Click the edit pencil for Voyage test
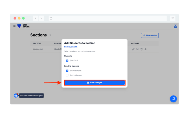The height and width of the screenshot is (118, 189). tap(133, 49)
